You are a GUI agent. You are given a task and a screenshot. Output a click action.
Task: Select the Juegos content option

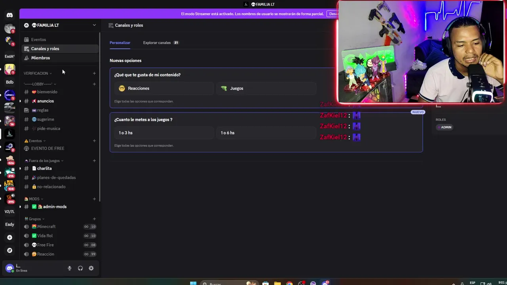[x=266, y=88]
